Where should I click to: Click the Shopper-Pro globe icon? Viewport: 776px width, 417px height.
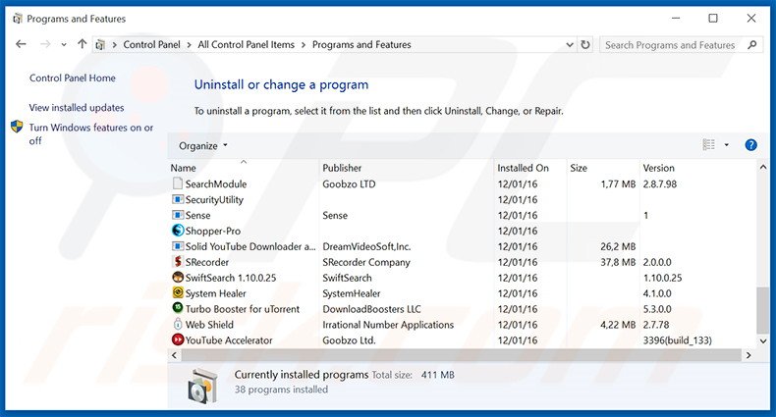[177, 231]
